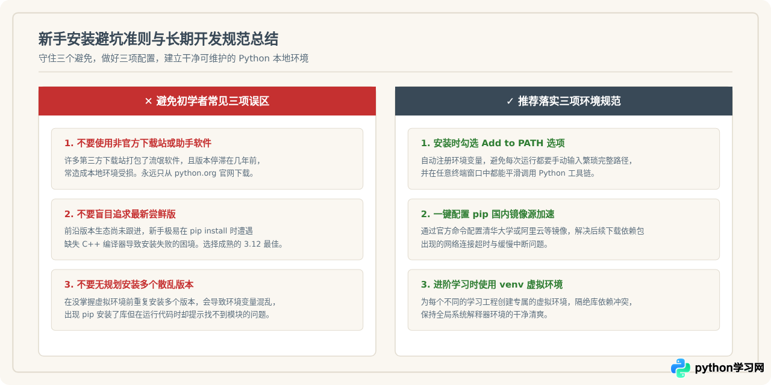Viewport: 771px width, 385px height.
Task: Click the line starting "许多第三方下载站打包了流氓软件"
Action: (x=162, y=161)
